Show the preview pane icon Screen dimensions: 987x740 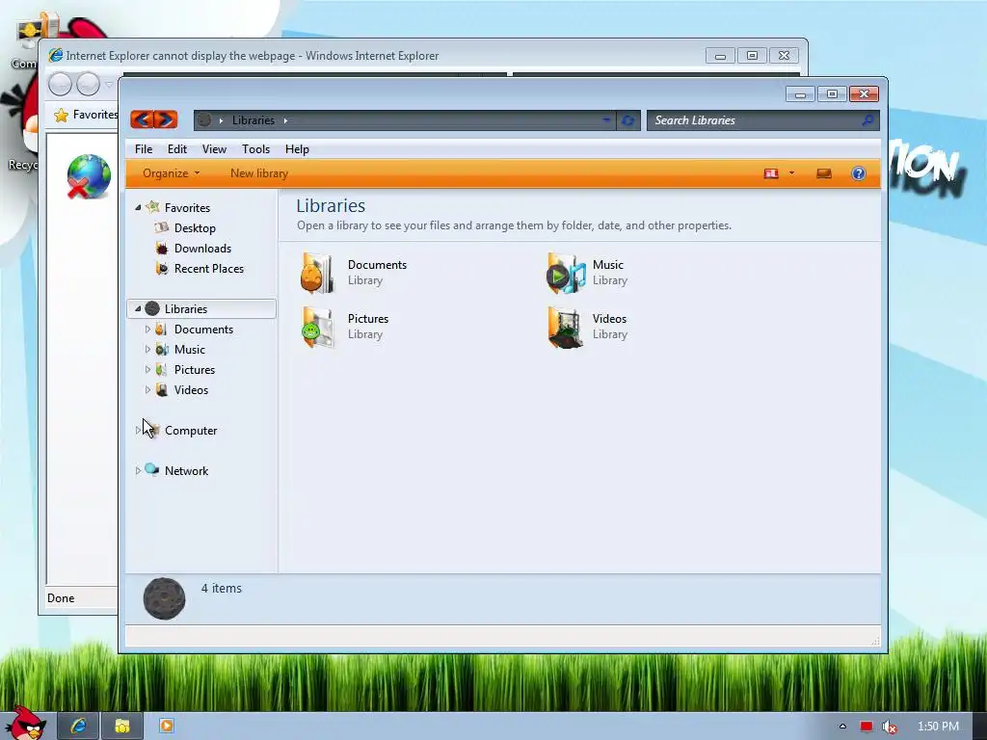[x=824, y=173]
